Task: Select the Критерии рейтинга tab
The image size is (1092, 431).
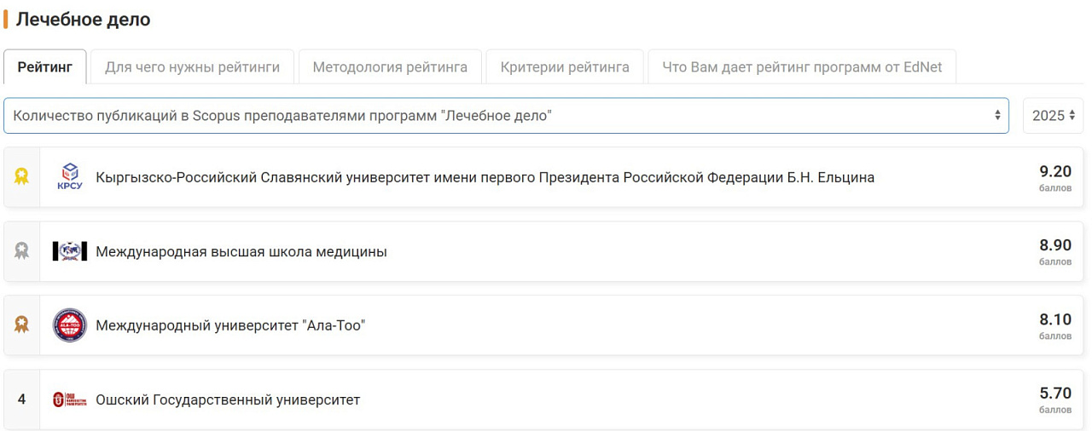Action: (565, 67)
